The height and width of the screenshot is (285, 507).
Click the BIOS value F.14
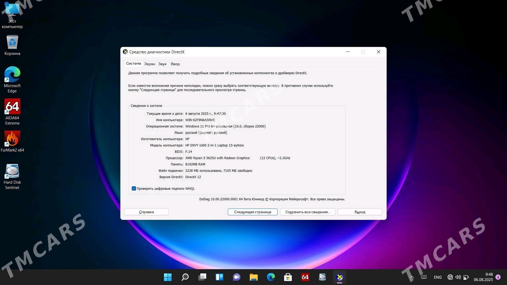pyautogui.click(x=189, y=151)
